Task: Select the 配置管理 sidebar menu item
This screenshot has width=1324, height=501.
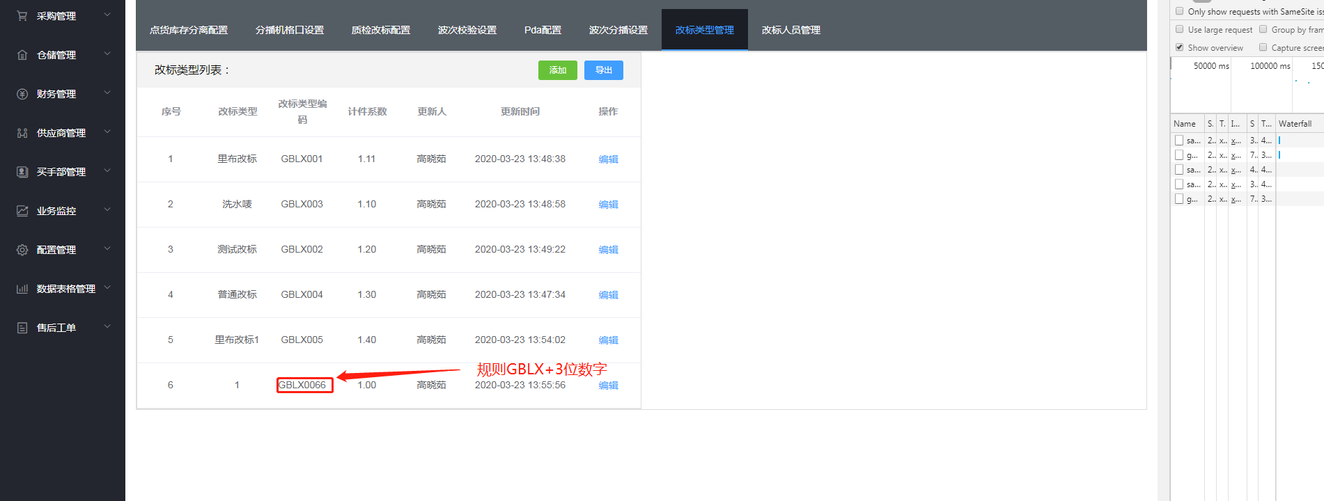Action: click(x=63, y=250)
